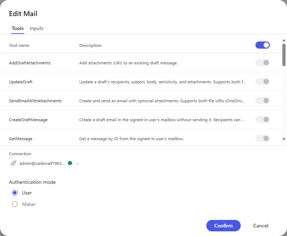Enable the GetMessage tool toggle
This screenshot has width=287, height=236.
(263, 138)
